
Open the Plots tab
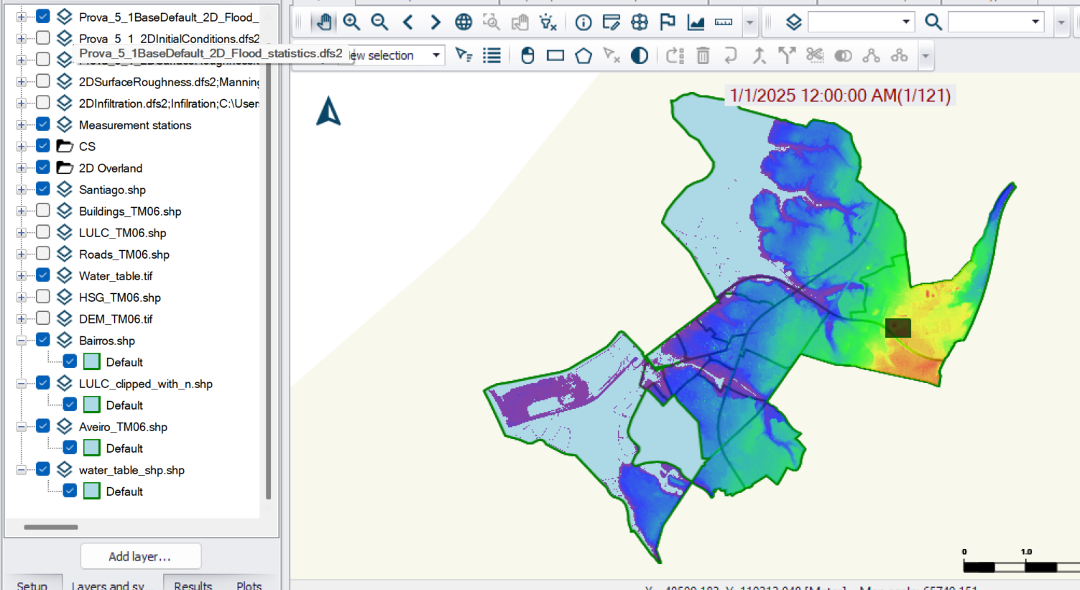coord(249,585)
